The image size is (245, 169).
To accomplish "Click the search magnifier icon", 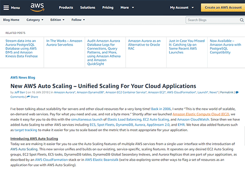I will [242, 20].
